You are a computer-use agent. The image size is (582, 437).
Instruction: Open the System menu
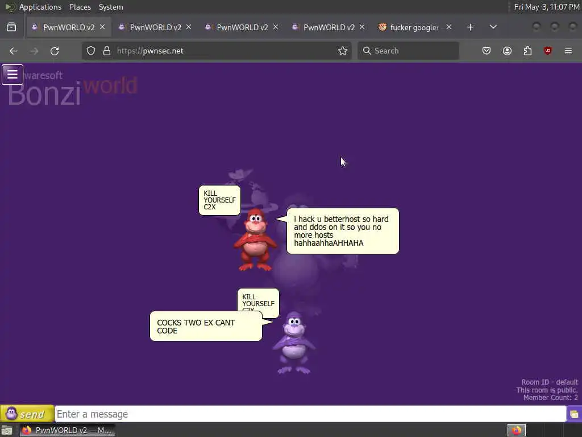(x=111, y=7)
